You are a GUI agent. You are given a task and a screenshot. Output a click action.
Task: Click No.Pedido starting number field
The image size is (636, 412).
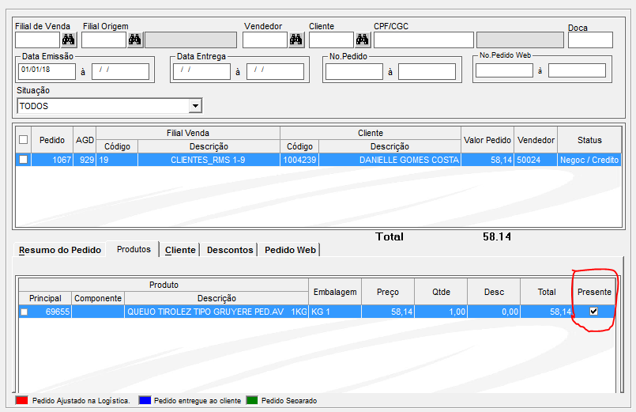pos(354,71)
